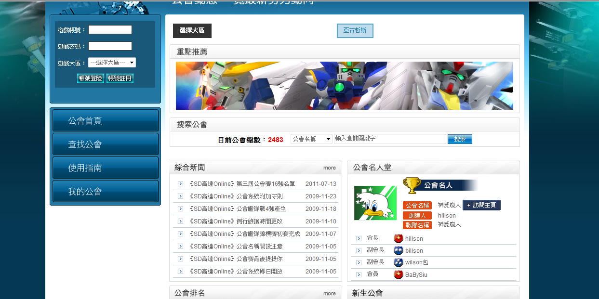Select 查找公會 from the sidebar menu

105,144
